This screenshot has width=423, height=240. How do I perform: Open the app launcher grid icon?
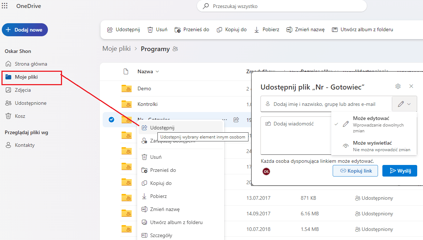(x=5, y=6)
